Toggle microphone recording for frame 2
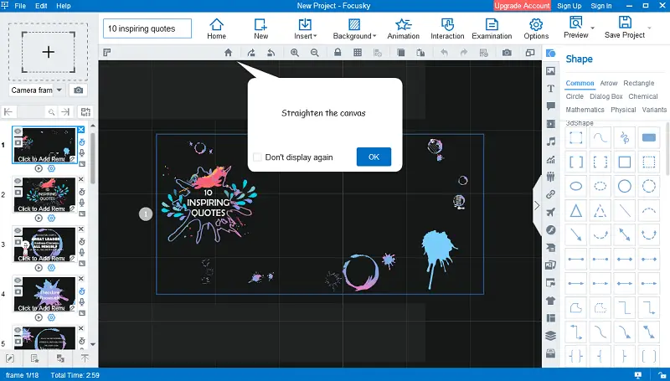 point(81,203)
